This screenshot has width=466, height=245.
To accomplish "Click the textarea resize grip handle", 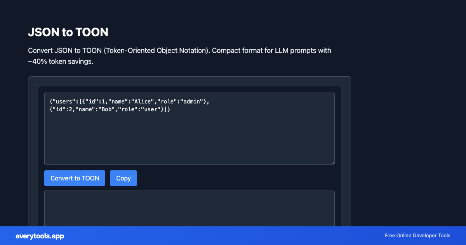I will 333,162.
